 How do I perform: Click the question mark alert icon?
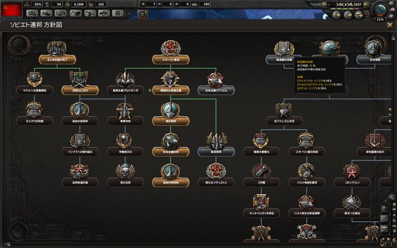click(143, 14)
